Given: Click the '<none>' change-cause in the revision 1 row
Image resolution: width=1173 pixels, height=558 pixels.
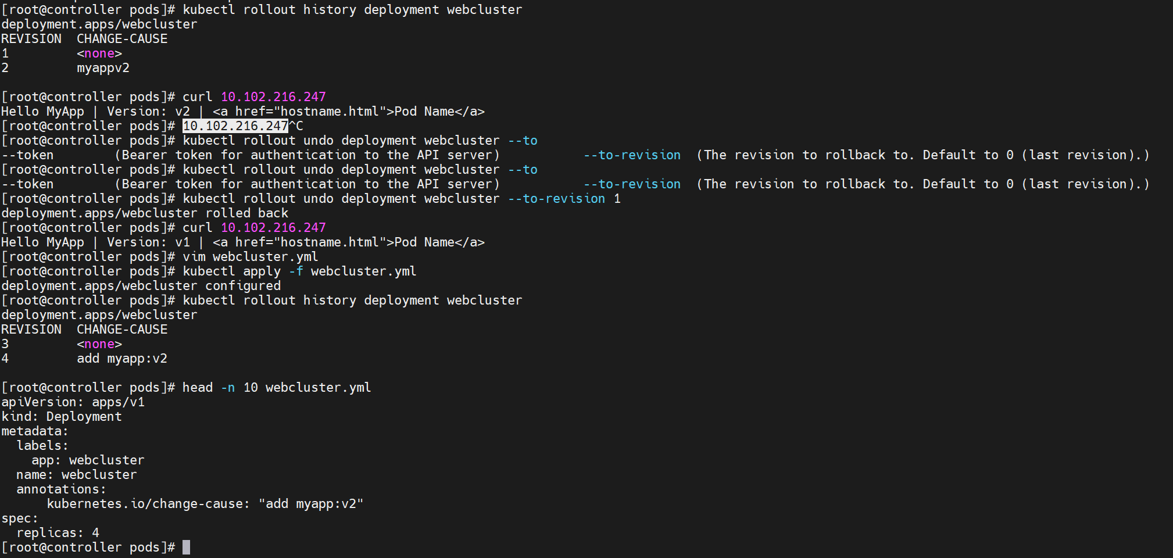Looking at the screenshot, I should pyautogui.click(x=99, y=53).
